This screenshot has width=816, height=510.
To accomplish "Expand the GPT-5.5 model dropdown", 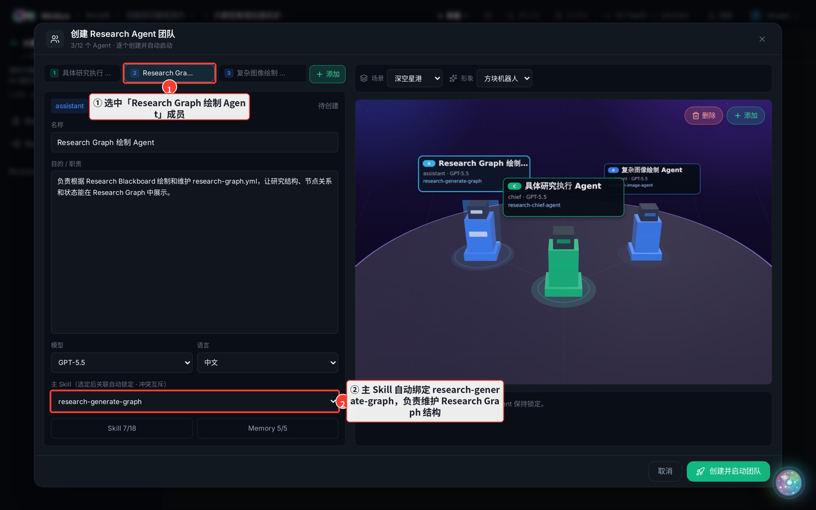I will point(122,363).
